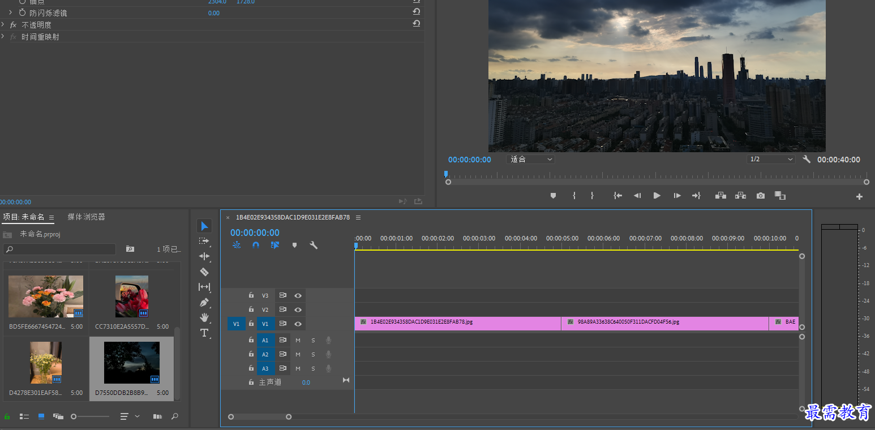Expand the 不透明度 effect

[x=3, y=24]
